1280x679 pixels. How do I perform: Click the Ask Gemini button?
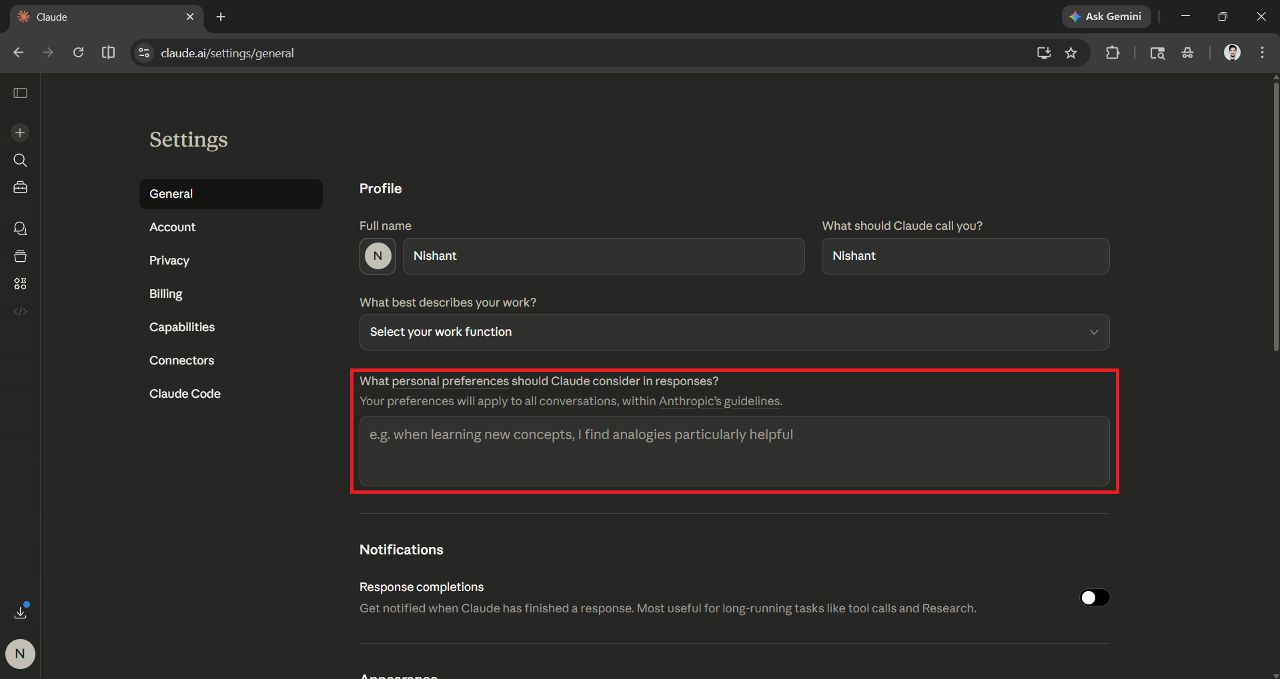pyautogui.click(x=1106, y=17)
